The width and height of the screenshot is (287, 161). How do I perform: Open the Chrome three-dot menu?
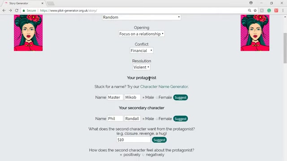point(283,11)
